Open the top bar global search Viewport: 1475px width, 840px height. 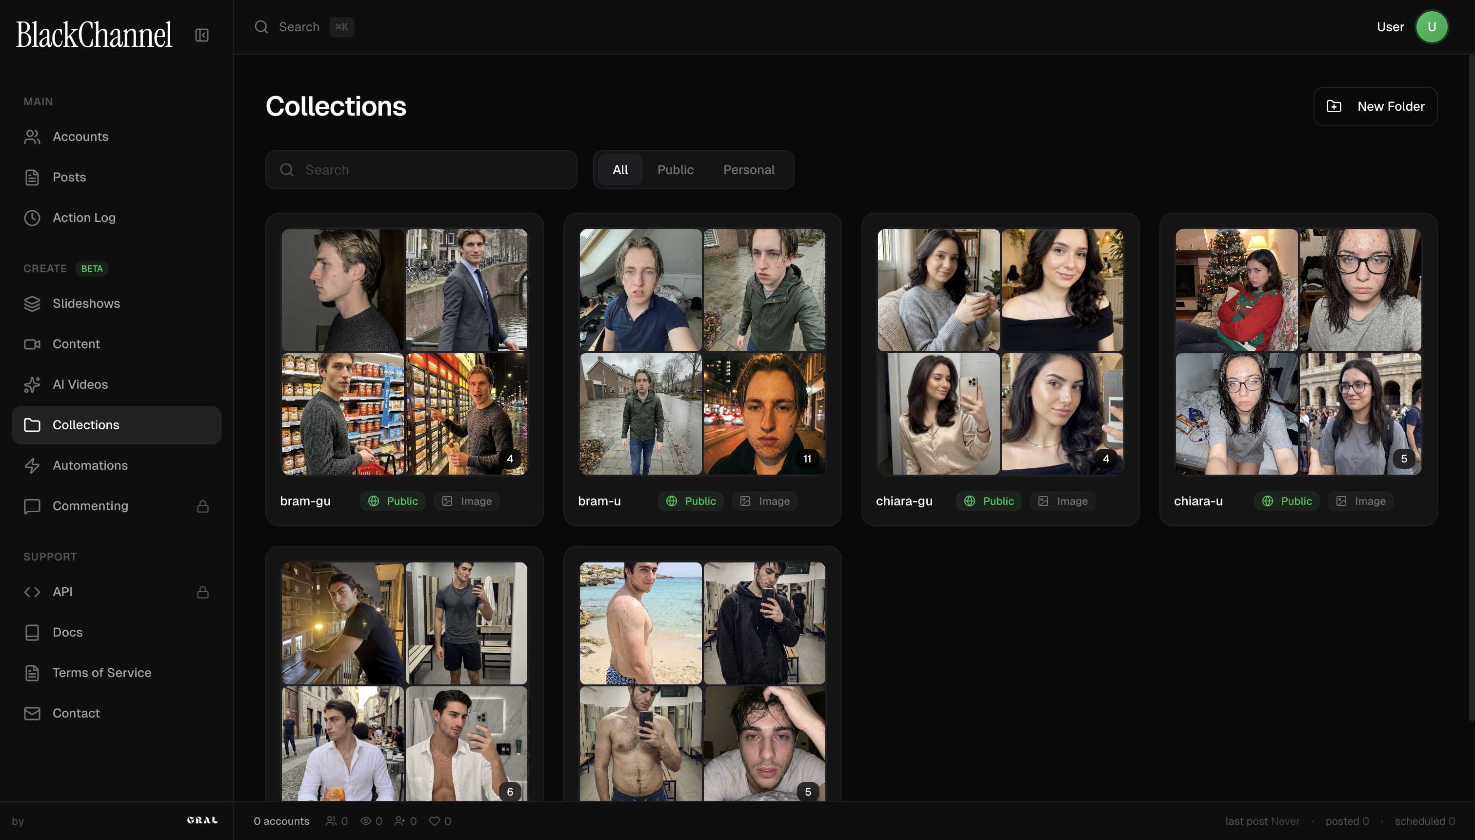(x=299, y=27)
